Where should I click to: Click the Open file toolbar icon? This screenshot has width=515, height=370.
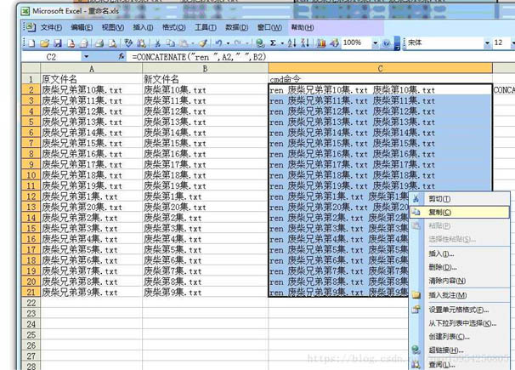pos(42,43)
